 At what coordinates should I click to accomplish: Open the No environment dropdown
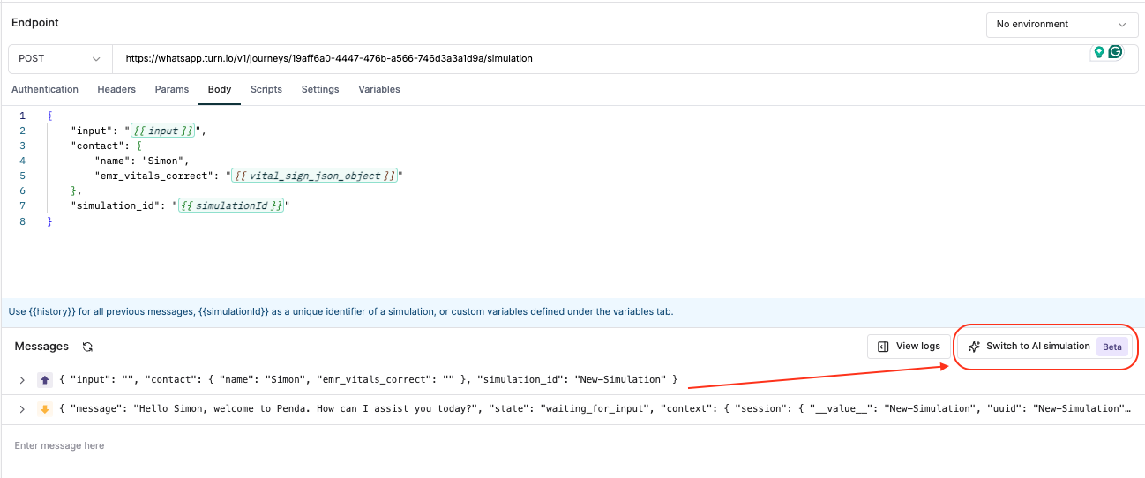coord(1061,25)
